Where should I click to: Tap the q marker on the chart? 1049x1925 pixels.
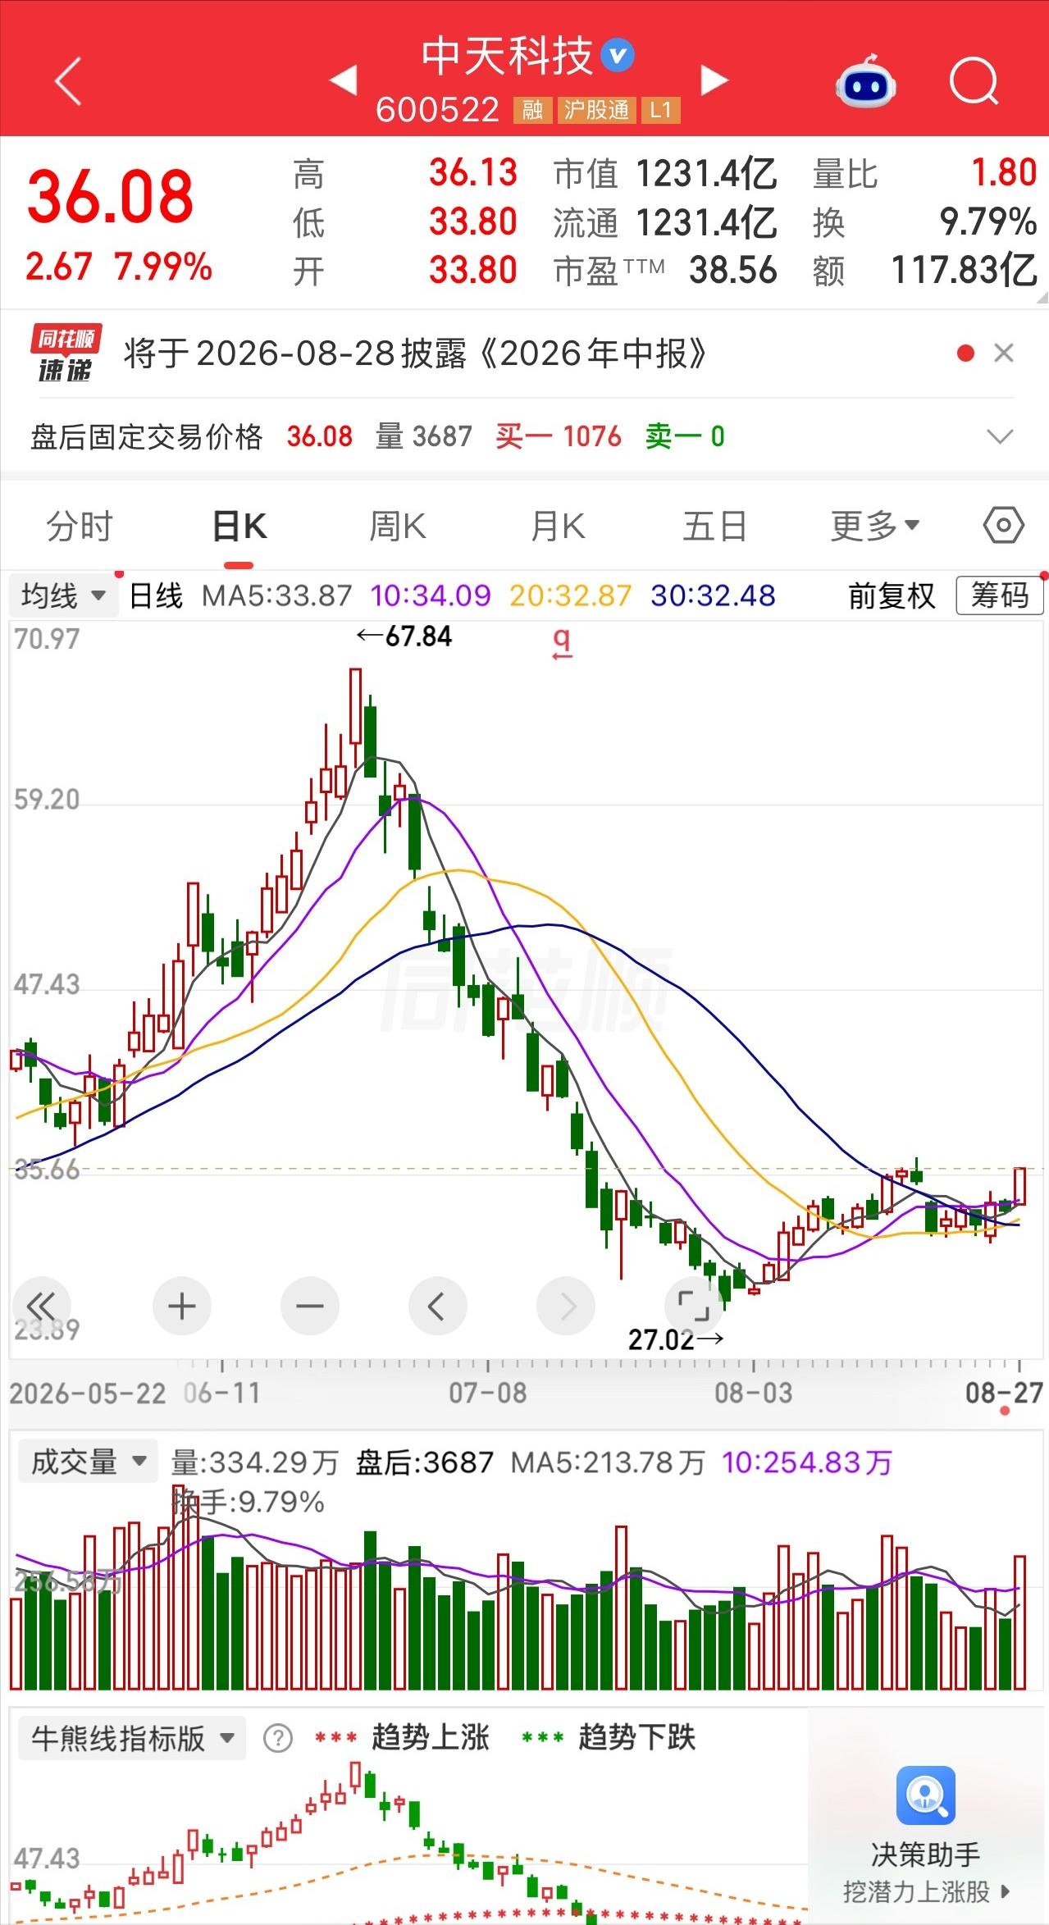coord(561,644)
